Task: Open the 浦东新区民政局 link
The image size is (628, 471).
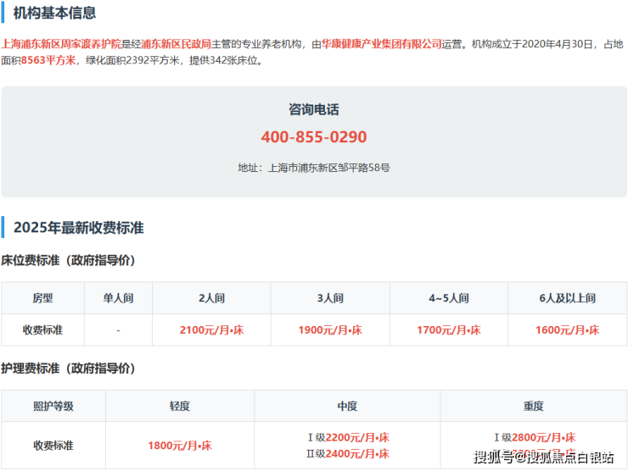Action: (171, 43)
